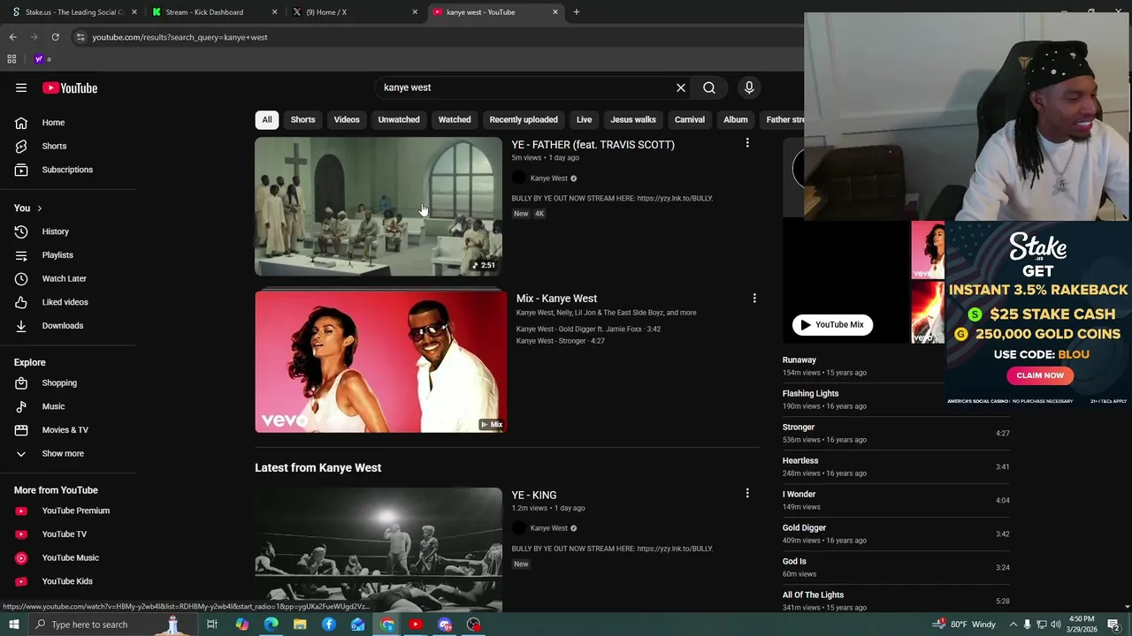Viewport: 1132px width, 636px height.
Task: Select the Jesus walks filter chip
Action: coord(633,119)
